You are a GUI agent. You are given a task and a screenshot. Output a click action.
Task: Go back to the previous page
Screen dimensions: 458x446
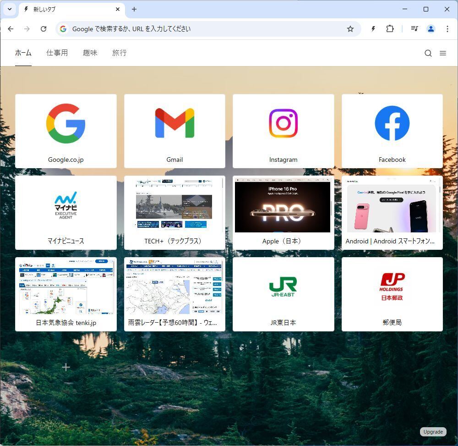pos(11,28)
